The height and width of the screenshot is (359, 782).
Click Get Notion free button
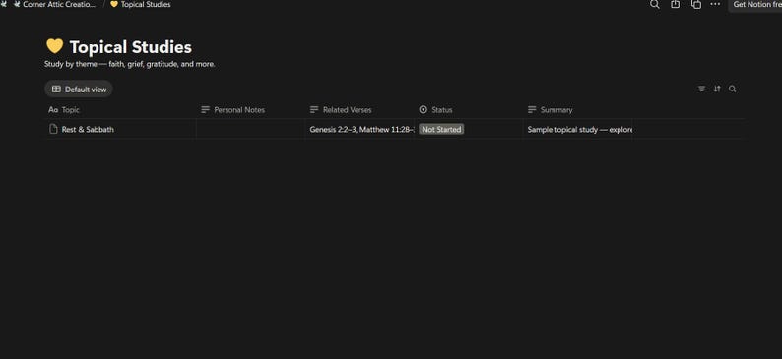tap(756, 5)
